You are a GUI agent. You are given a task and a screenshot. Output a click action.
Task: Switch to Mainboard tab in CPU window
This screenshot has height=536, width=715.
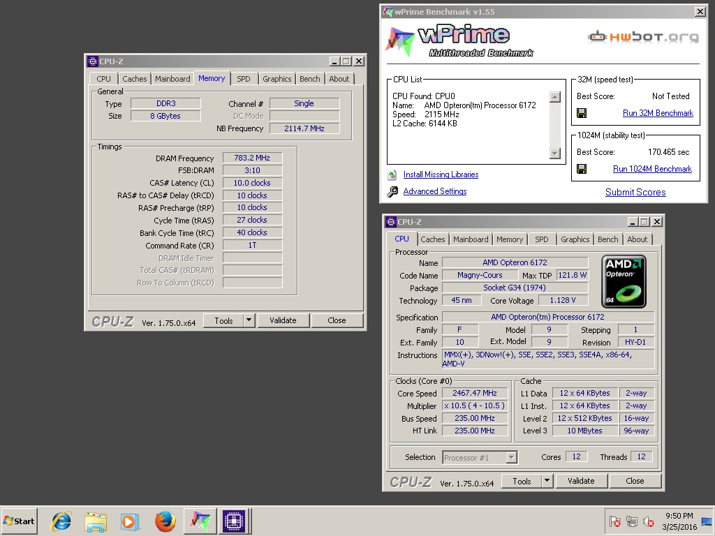pyautogui.click(x=471, y=239)
